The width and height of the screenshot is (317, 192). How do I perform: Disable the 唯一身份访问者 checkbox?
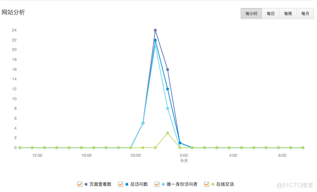click(x=157, y=184)
